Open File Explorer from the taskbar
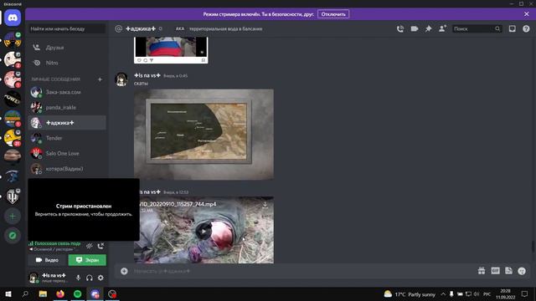Screen dimensions: 536x301 tap(43, 293)
